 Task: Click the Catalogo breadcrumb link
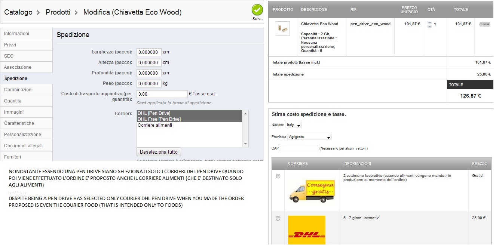pyautogui.click(x=18, y=12)
